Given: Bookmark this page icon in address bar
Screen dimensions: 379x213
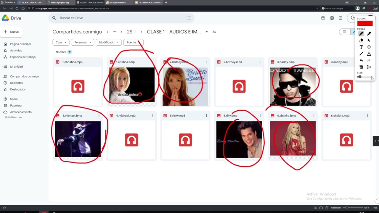Looking at the screenshot, I should coord(317,8).
